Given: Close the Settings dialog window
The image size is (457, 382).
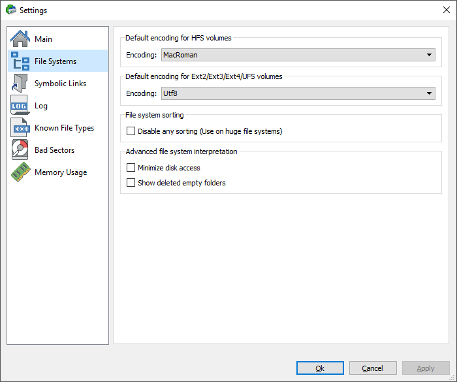Looking at the screenshot, I should pyautogui.click(x=446, y=10).
